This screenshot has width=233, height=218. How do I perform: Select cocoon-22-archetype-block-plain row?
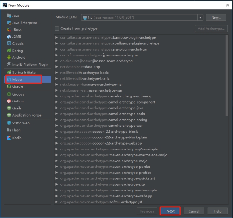pos(140,137)
